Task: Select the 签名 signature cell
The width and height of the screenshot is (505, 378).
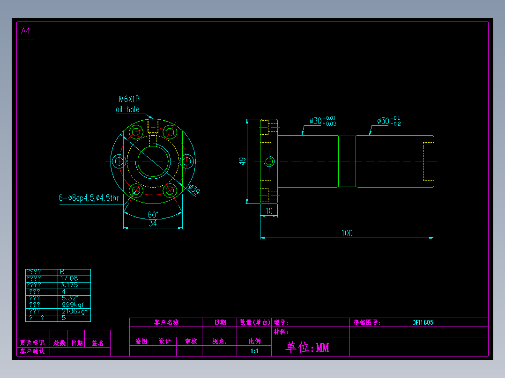Action: tap(97, 343)
